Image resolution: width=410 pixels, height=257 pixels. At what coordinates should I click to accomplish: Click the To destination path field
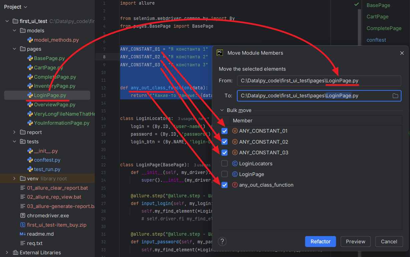point(314,96)
